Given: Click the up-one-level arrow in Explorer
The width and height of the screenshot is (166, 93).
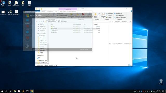Looking at the screenshot, I should click(43, 22).
